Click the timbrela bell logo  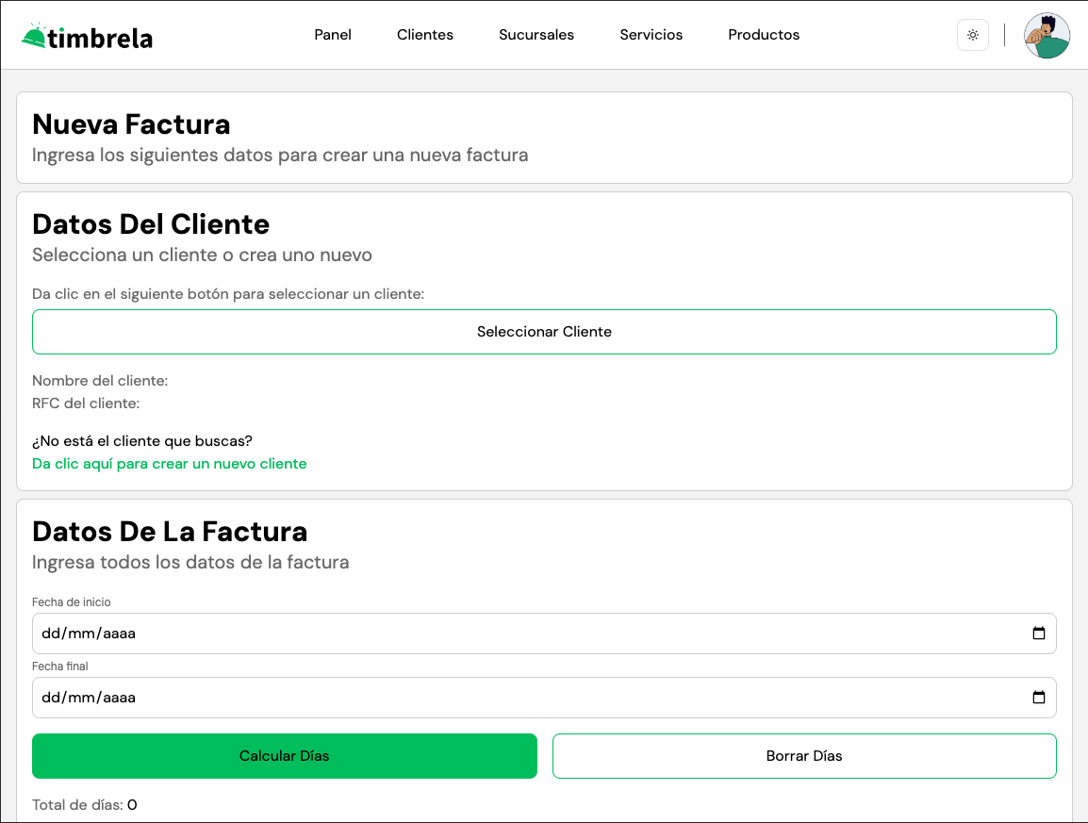coord(33,35)
